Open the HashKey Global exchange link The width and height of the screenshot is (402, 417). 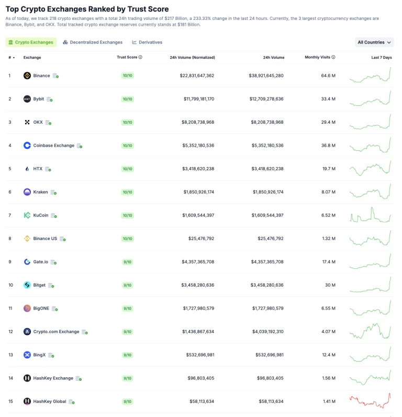click(x=50, y=401)
